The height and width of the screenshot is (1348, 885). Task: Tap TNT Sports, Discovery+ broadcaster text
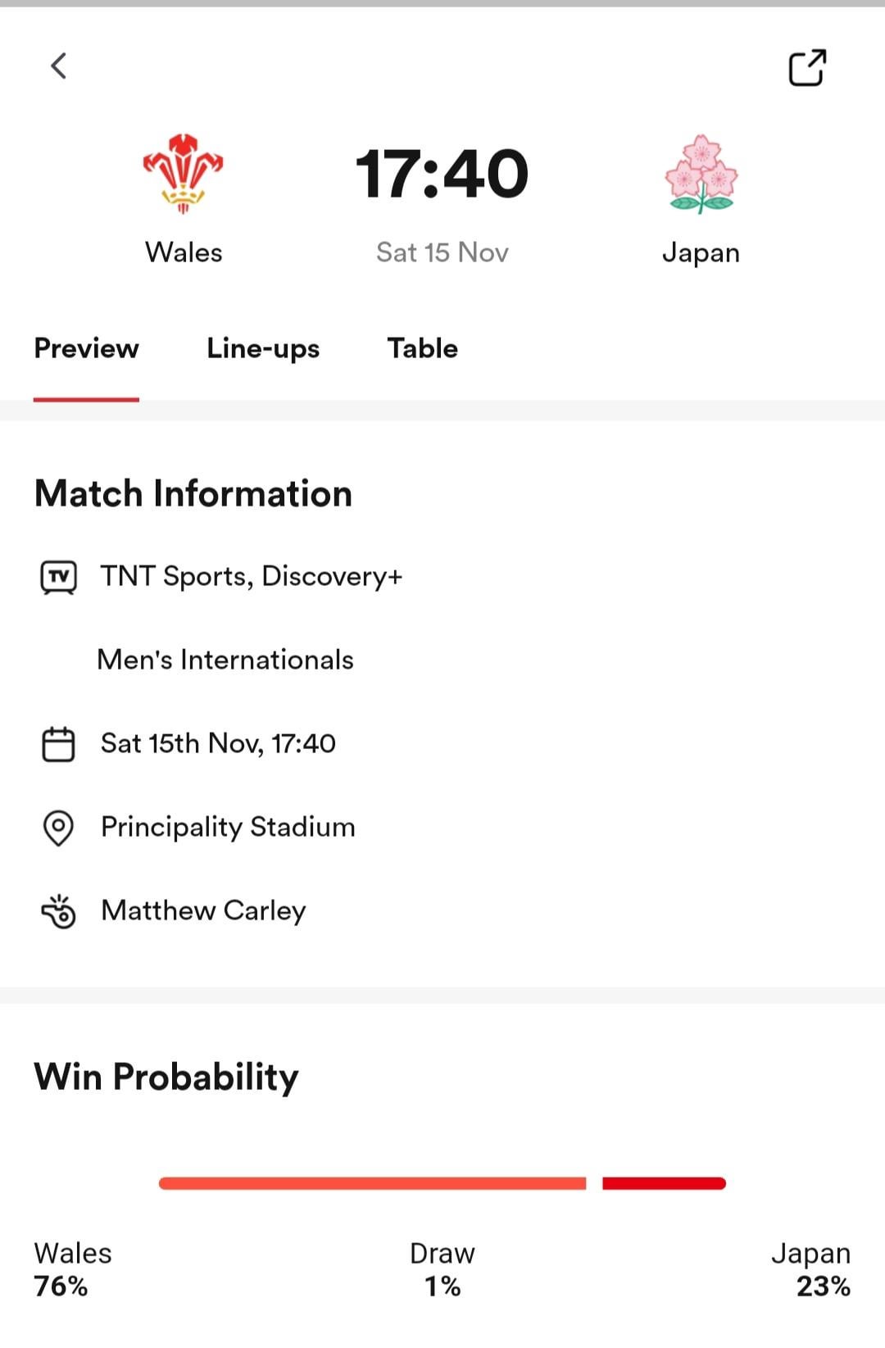click(252, 576)
